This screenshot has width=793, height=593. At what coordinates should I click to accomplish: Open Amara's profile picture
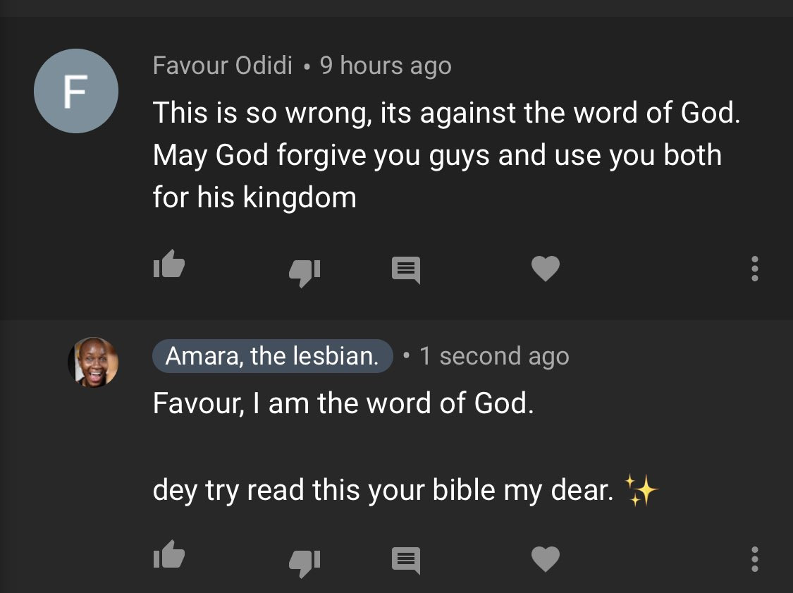[x=93, y=362]
